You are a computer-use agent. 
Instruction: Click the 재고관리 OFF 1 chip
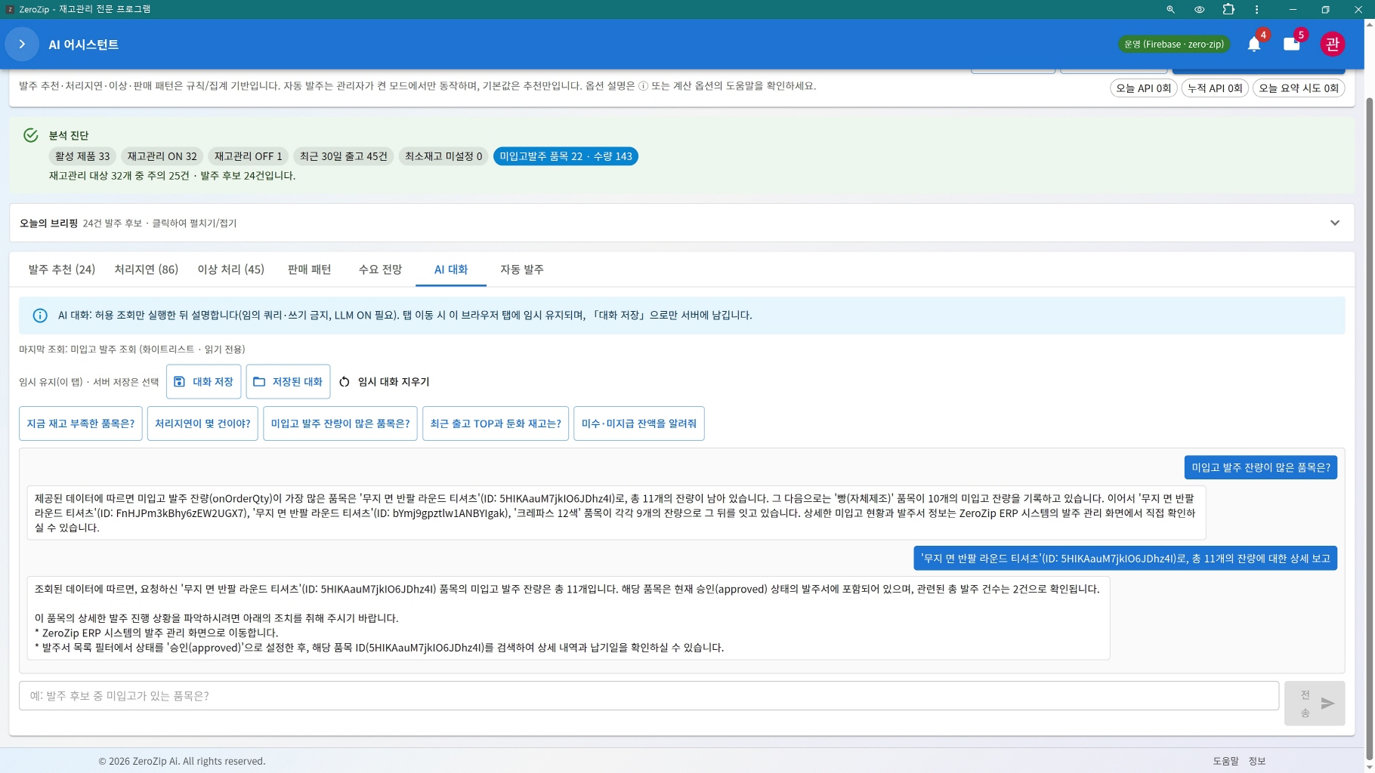click(x=248, y=156)
